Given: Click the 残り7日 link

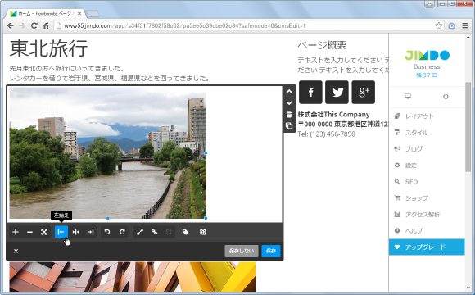Looking at the screenshot, I should click(427, 75).
